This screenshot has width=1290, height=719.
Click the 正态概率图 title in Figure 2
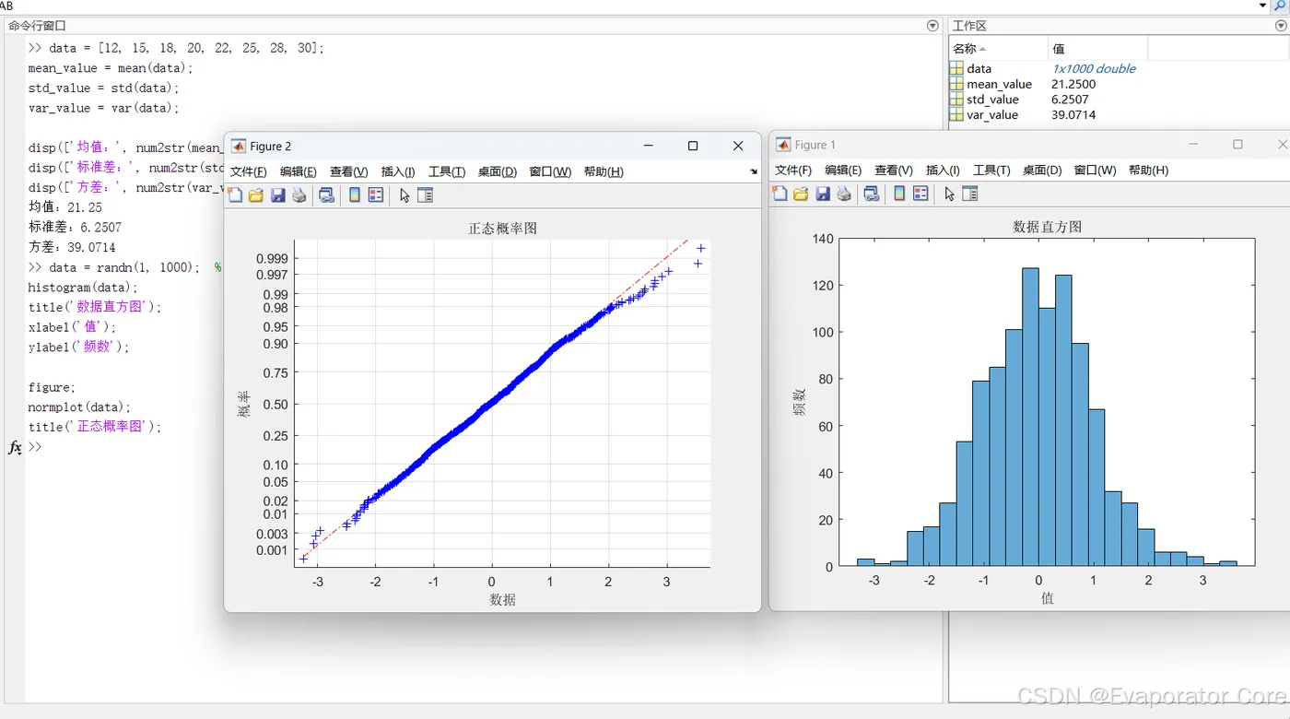[x=502, y=229]
